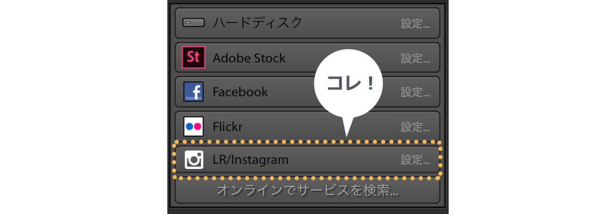The height and width of the screenshot is (214, 616).
Task: Click the speech bubble's pointer tail
Action: 348,128
